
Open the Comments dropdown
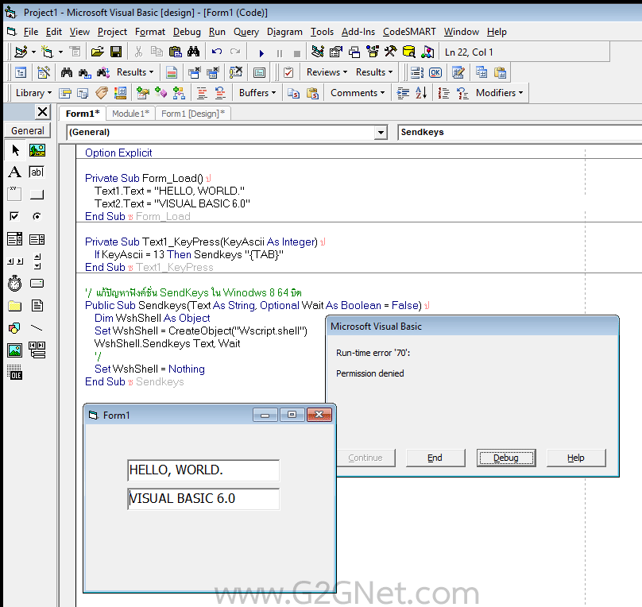358,93
